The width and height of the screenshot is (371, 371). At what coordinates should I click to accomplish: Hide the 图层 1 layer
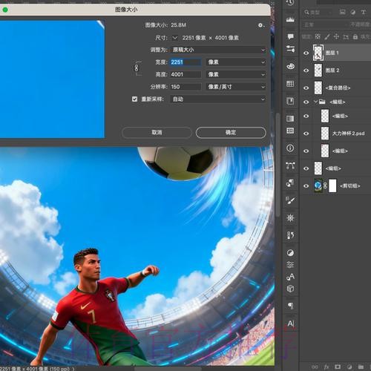(306, 53)
